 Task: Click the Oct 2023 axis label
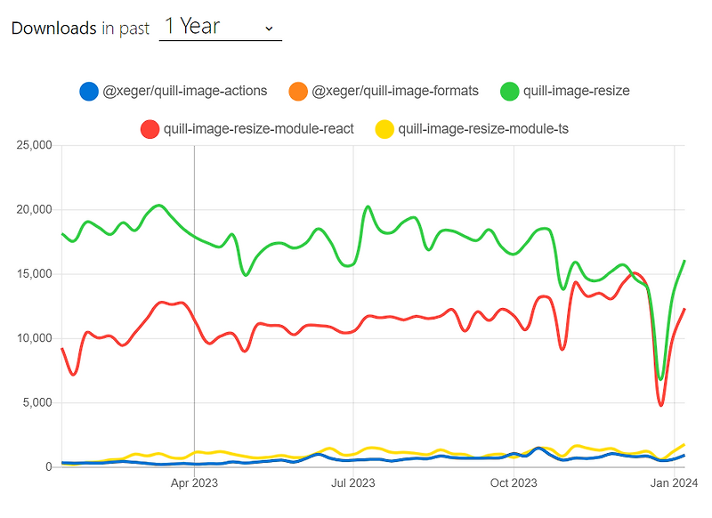(x=514, y=483)
